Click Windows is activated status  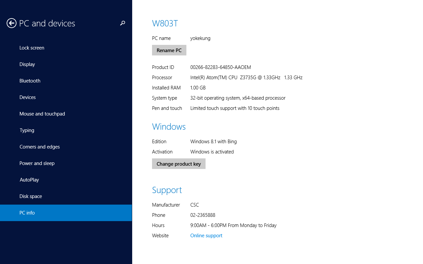[212, 152]
